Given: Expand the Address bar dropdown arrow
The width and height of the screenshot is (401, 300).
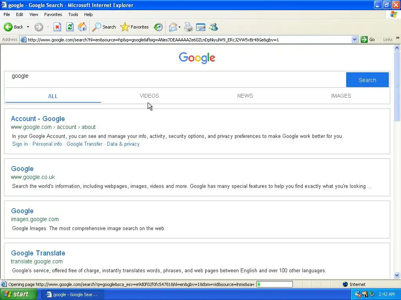Looking at the screenshot, I should pos(354,39).
